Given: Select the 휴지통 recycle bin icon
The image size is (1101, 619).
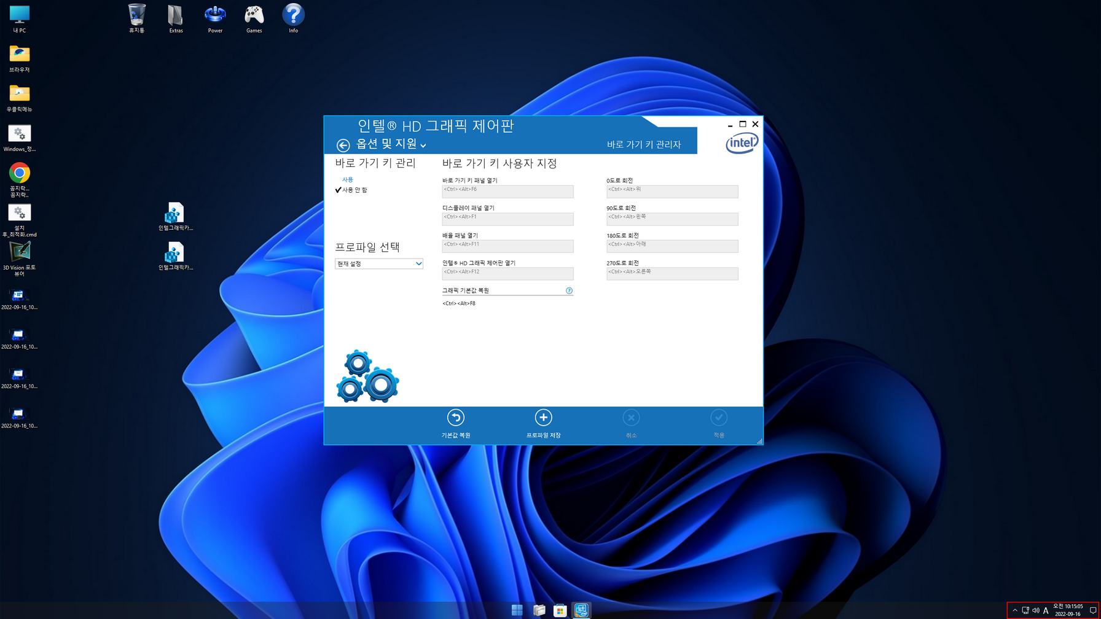Looking at the screenshot, I should [x=136, y=18].
